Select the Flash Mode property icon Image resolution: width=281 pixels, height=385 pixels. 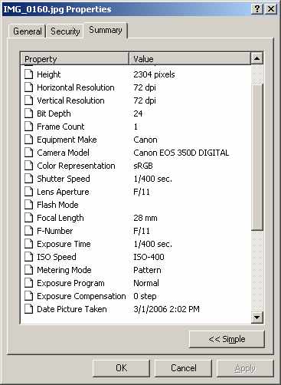29,205
